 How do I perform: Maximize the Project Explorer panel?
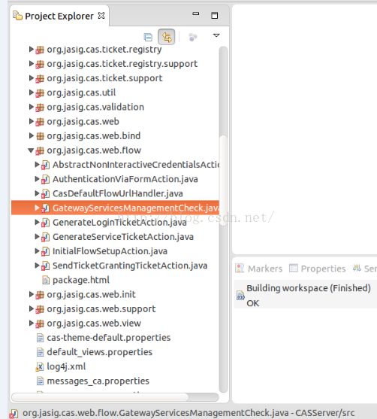[x=215, y=15]
